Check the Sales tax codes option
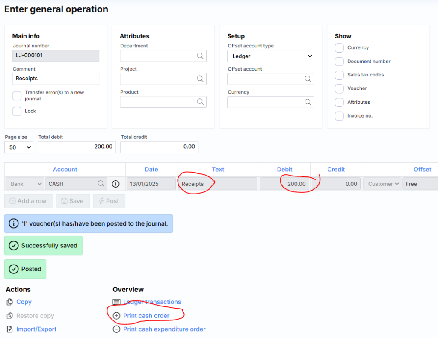This screenshot has width=438, height=338. click(339, 75)
